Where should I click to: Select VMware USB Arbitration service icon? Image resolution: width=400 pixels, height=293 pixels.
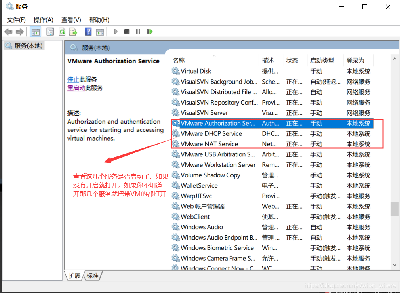[x=175, y=154]
